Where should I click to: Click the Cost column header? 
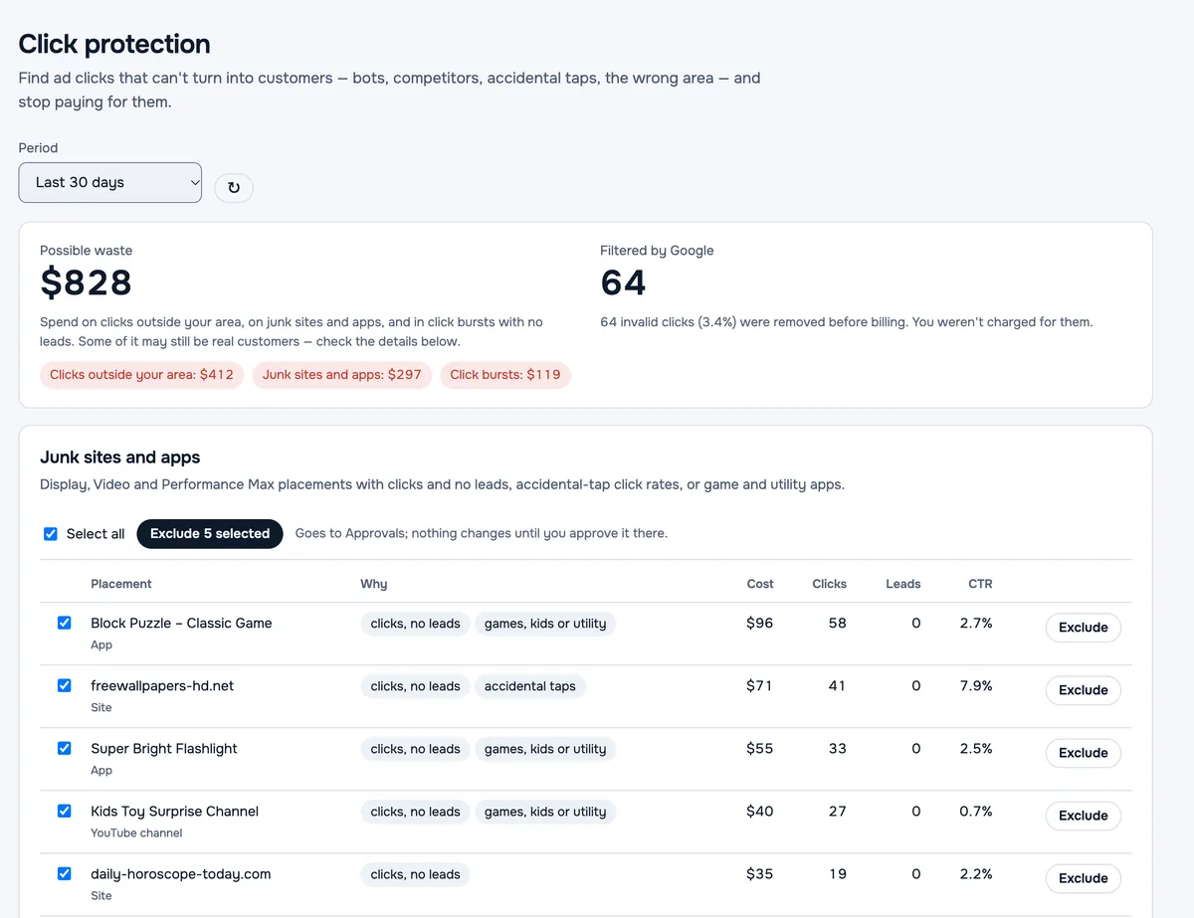pyautogui.click(x=760, y=584)
